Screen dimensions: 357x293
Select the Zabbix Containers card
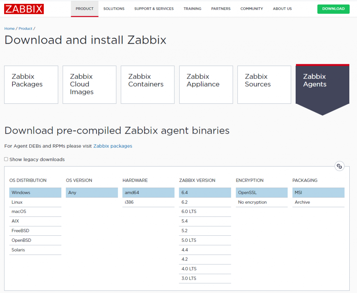[x=147, y=85]
